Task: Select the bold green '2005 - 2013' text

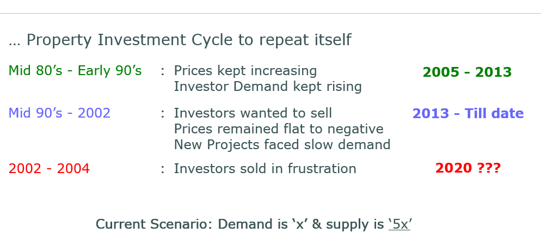Action: coord(467,72)
